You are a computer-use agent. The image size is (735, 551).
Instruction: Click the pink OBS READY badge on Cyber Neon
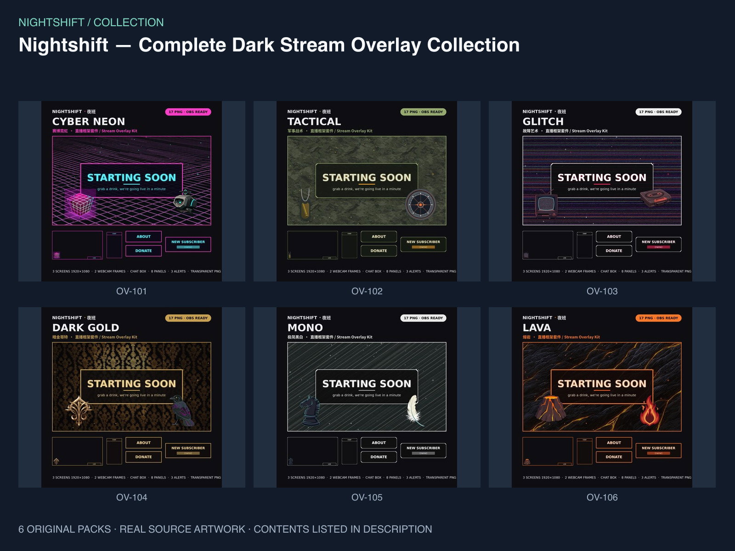tap(188, 112)
